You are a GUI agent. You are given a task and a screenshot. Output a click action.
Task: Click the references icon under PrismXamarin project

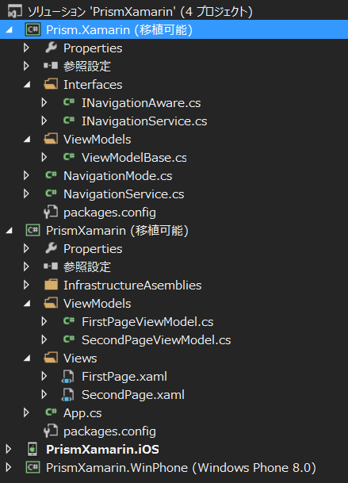pyautogui.click(x=51, y=266)
